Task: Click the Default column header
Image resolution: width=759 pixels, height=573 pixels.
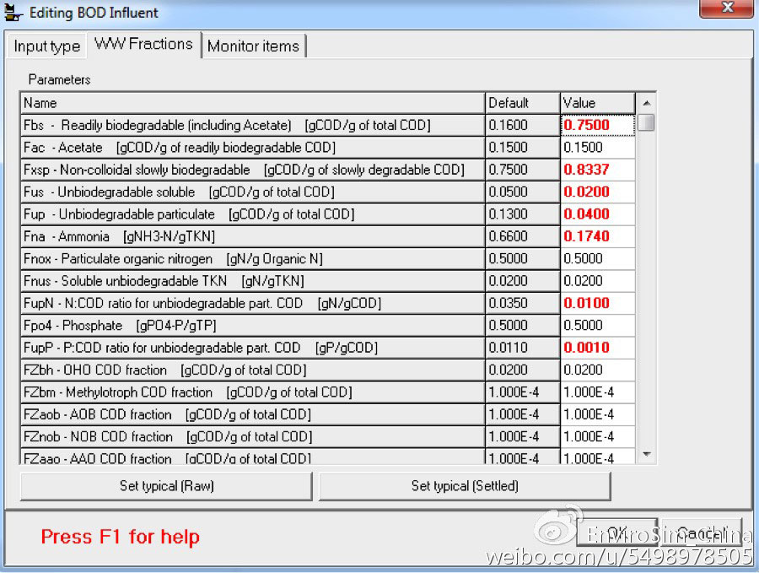Action: point(522,103)
